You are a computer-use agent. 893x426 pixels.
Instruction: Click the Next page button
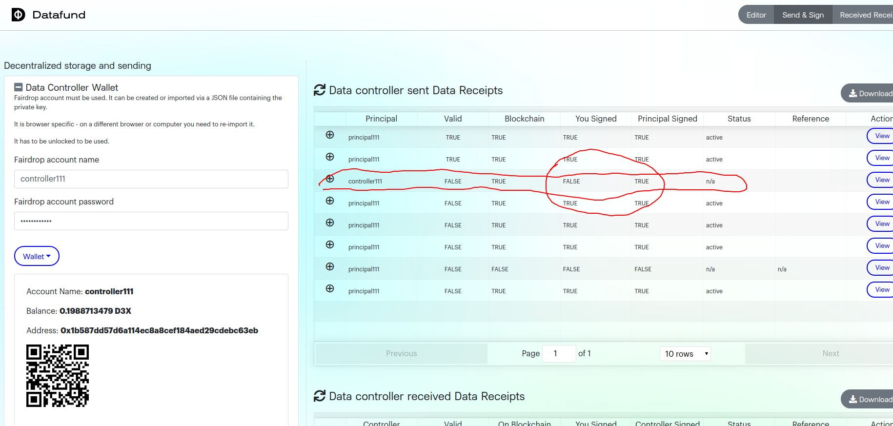coord(819,354)
